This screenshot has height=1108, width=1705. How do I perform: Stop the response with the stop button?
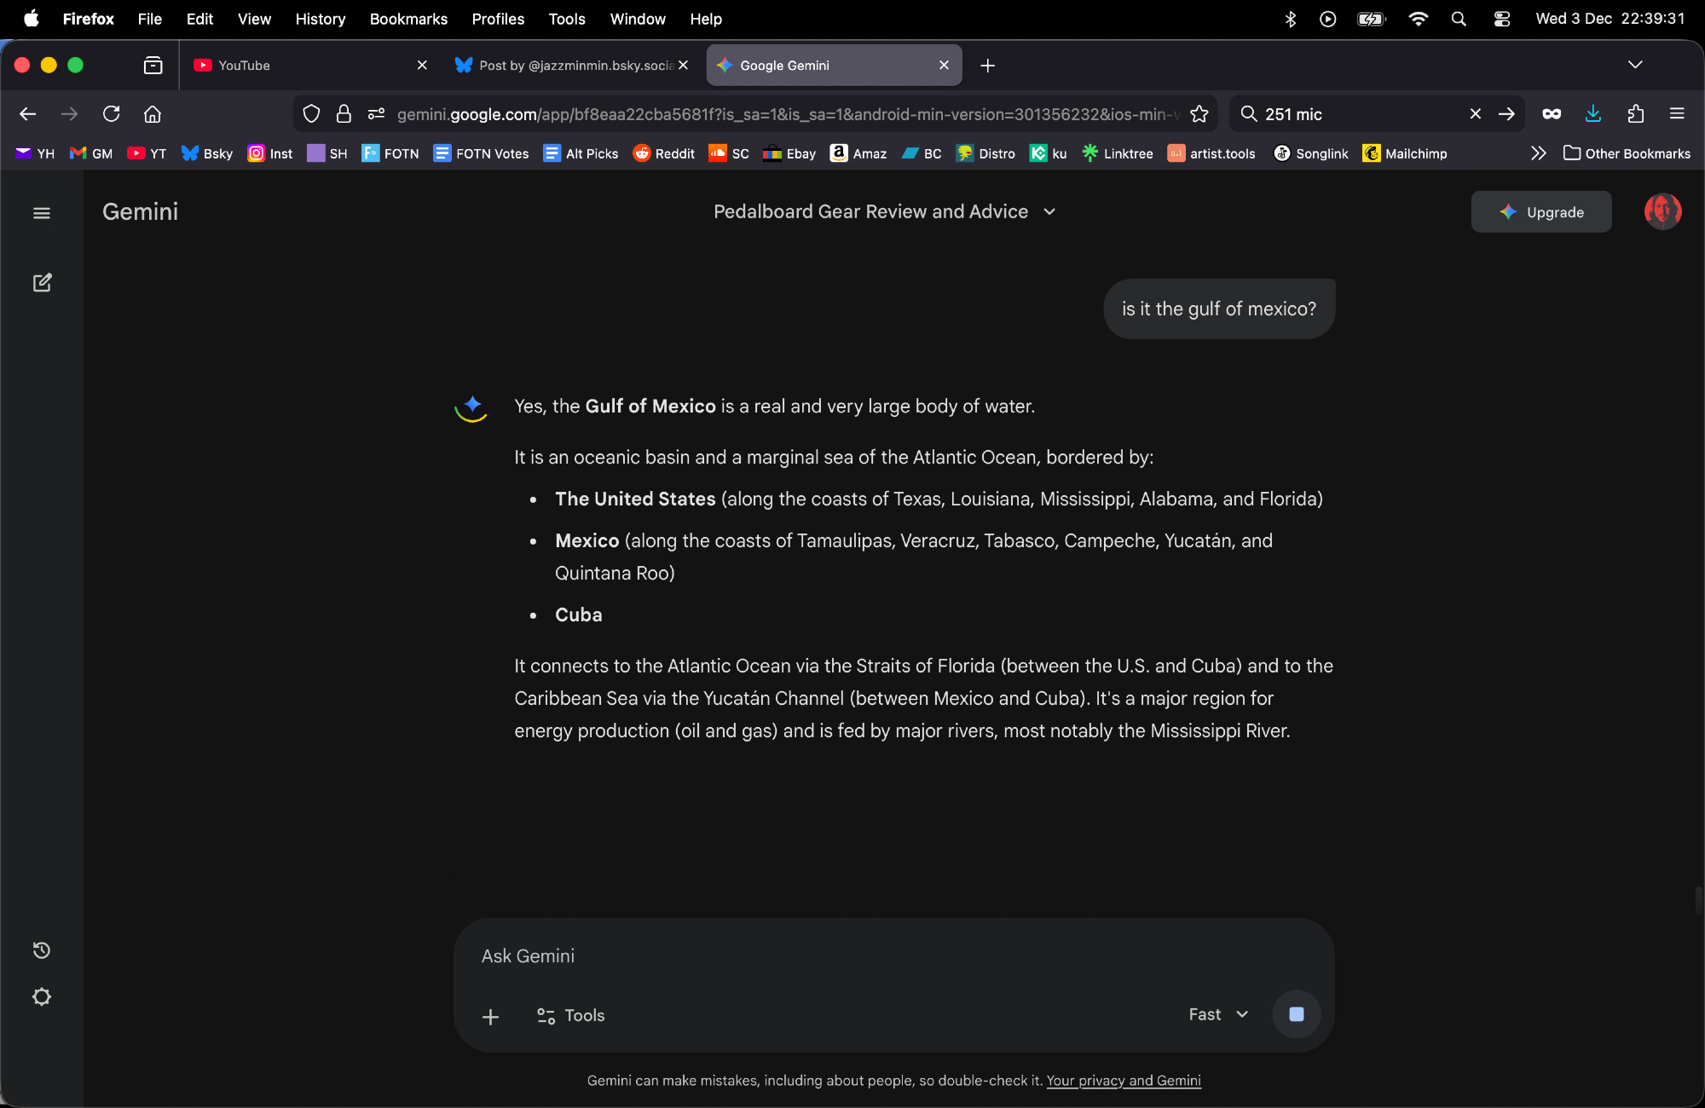coord(1296,1014)
